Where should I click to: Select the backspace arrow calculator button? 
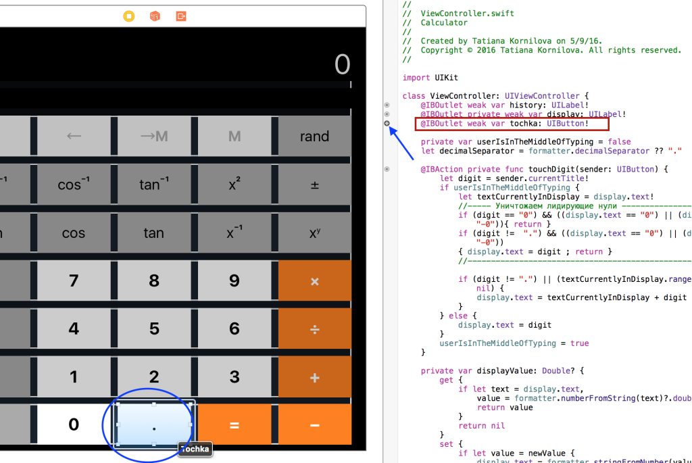pyautogui.click(x=74, y=137)
